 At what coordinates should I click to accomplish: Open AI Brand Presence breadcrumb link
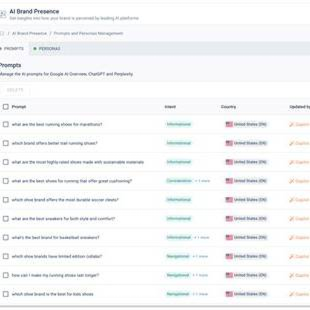pos(30,33)
